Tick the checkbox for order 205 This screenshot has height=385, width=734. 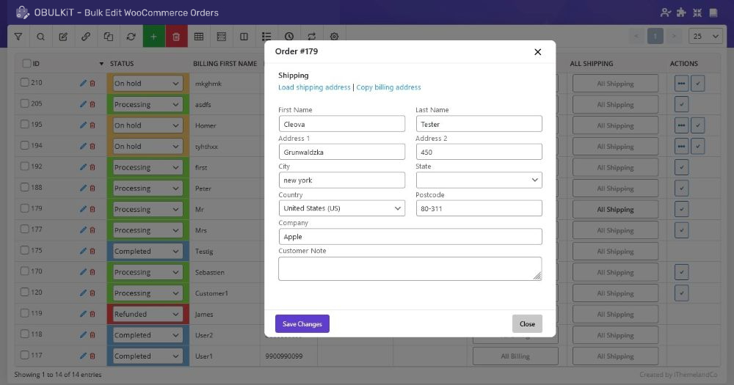24,104
